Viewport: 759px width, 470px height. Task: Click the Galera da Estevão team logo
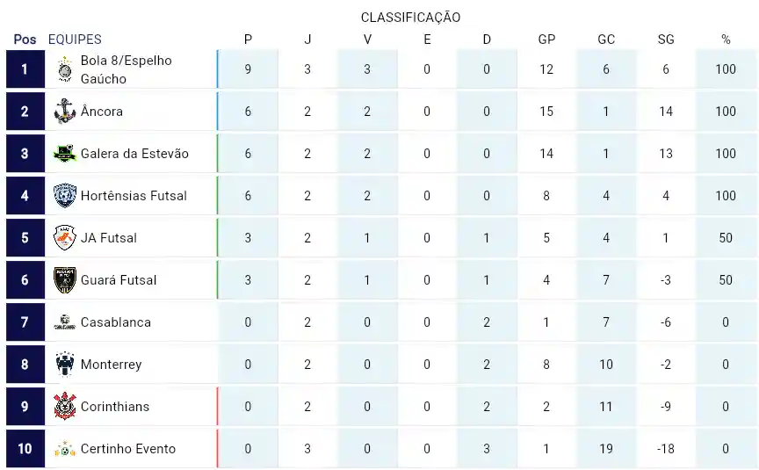64,154
